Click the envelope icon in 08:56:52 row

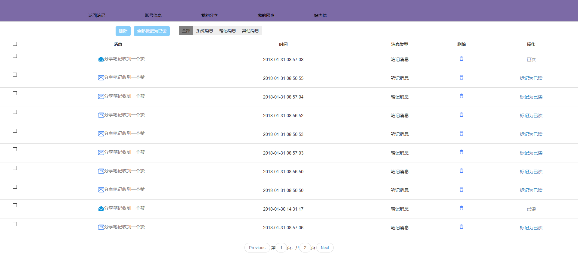pyautogui.click(x=101, y=115)
